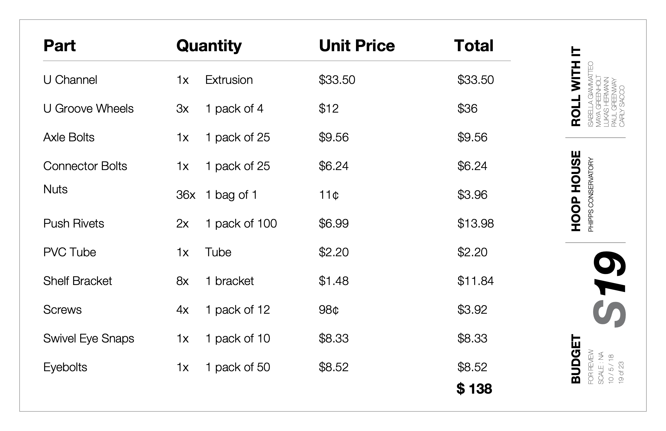Viewport: 666px width, 431px height.
Task: Select the U Groove Wheels row label
Action: 88,109
